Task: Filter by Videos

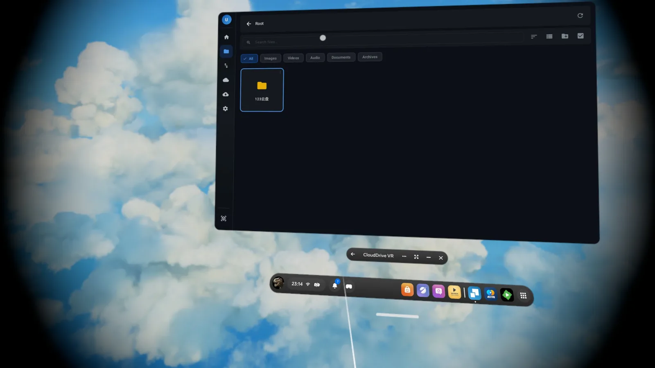Action: pos(293,58)
